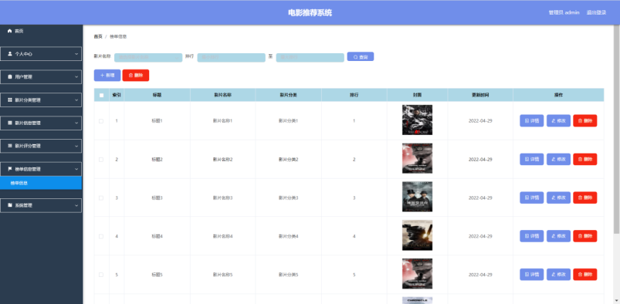Click 修改 for row 标题5
620x304 pixels.
[558, 275]
